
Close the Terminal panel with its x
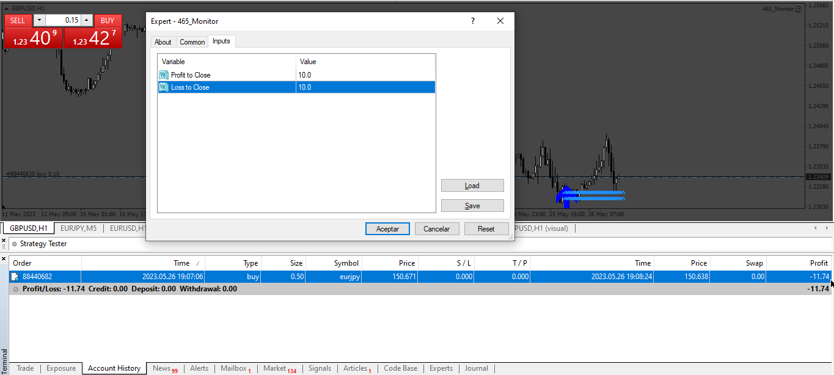(4, 260)
